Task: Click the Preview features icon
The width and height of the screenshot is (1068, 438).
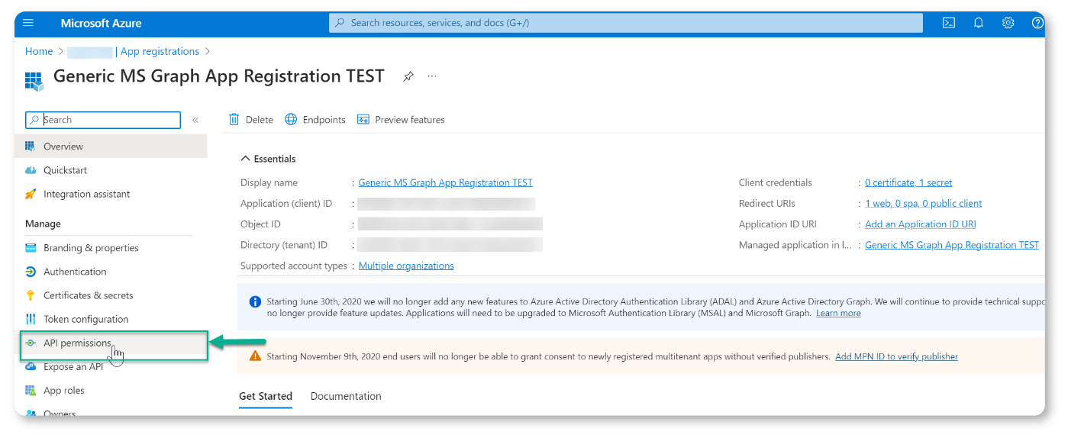Action: coord(363,120)
